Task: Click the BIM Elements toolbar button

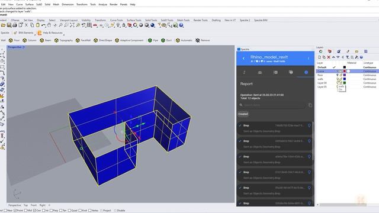Action: click(x=24, y=33)
